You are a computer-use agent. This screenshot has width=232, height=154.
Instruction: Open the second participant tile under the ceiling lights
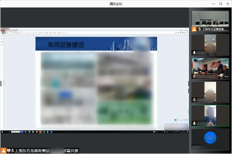[x=210, y=45]
